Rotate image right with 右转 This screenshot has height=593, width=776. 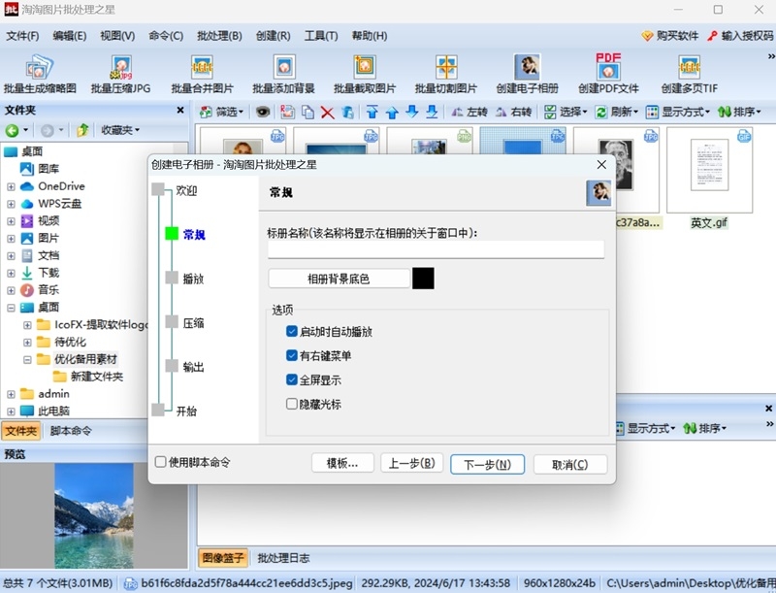pyautogui.click(x=514, y=113)
